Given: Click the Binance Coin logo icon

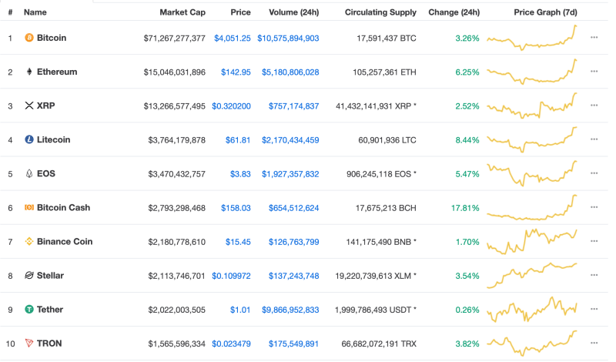Looking at the screenshot, I should (x=29, y=241).
